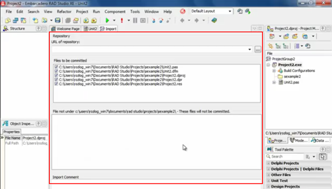This screenshot has width=332, height=189.
Task: Open the Component menu
Action: 115,11
